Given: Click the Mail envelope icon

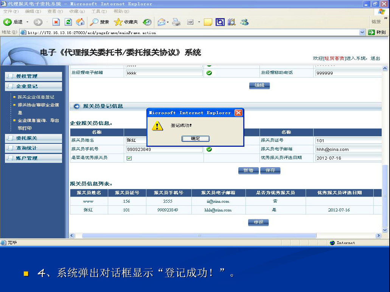Looking at the screenshot, I should (162, 22).
